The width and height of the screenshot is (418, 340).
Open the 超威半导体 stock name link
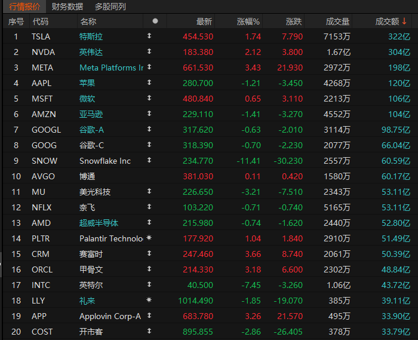[99, 223]
